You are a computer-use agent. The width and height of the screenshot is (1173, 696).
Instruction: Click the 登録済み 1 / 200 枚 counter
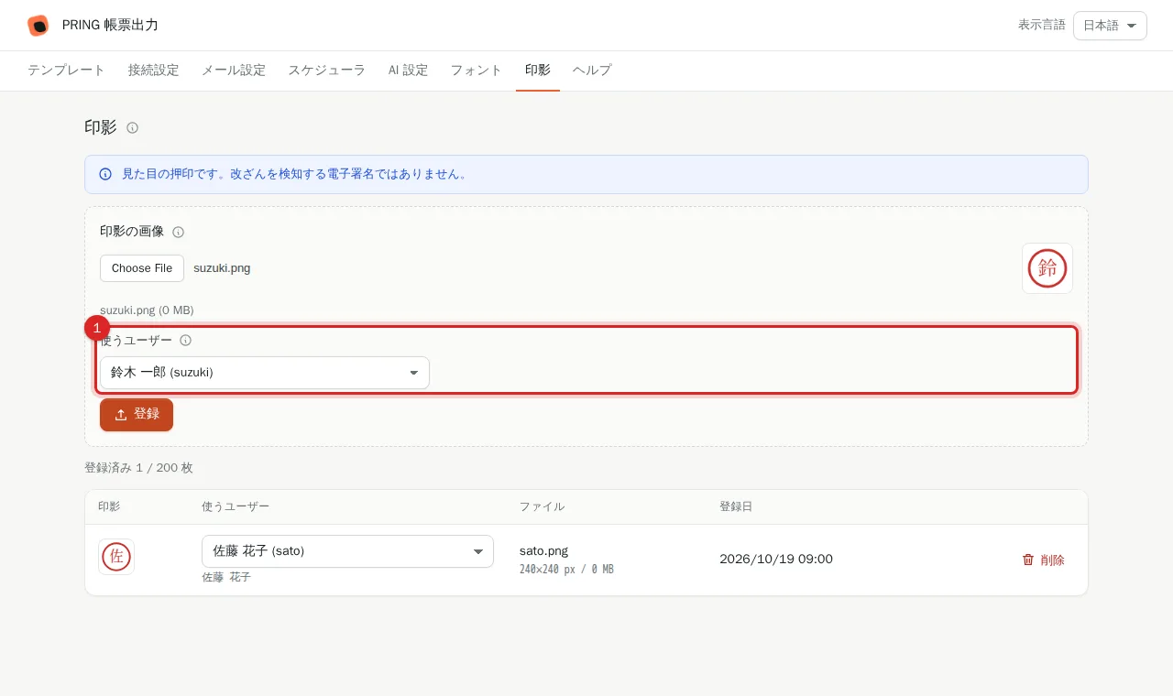(x=138, y=468)
